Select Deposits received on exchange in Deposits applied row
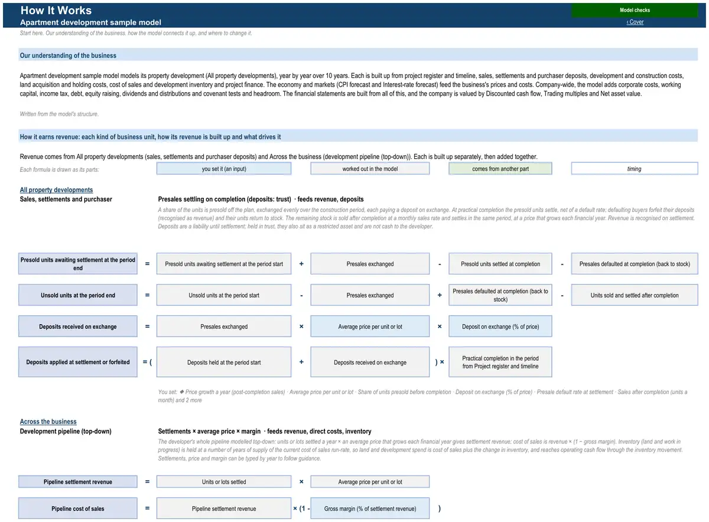This screenshot has height=522, width=709. click(370, 362)
